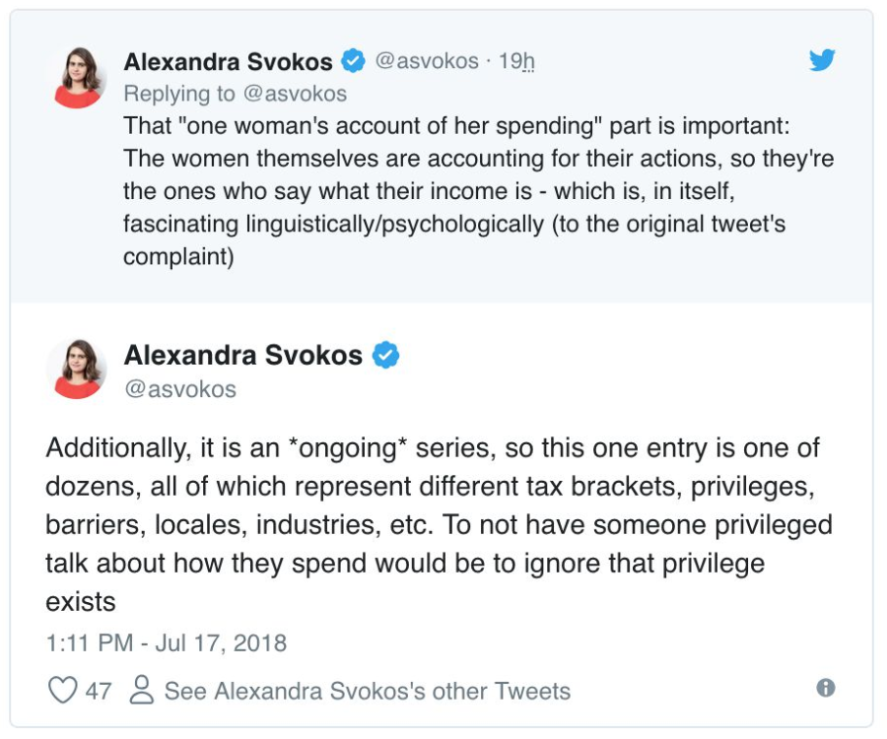Click the info circle icon
887x739 pixels.
point(825,688)
